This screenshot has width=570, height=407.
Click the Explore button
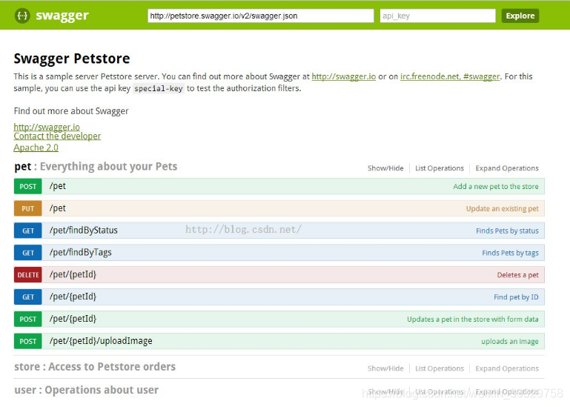click(520, 16)
